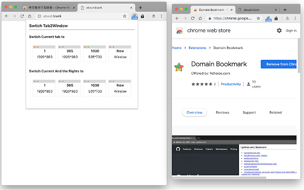Click forward arrow in right browser window

click(x=185, y=18)
